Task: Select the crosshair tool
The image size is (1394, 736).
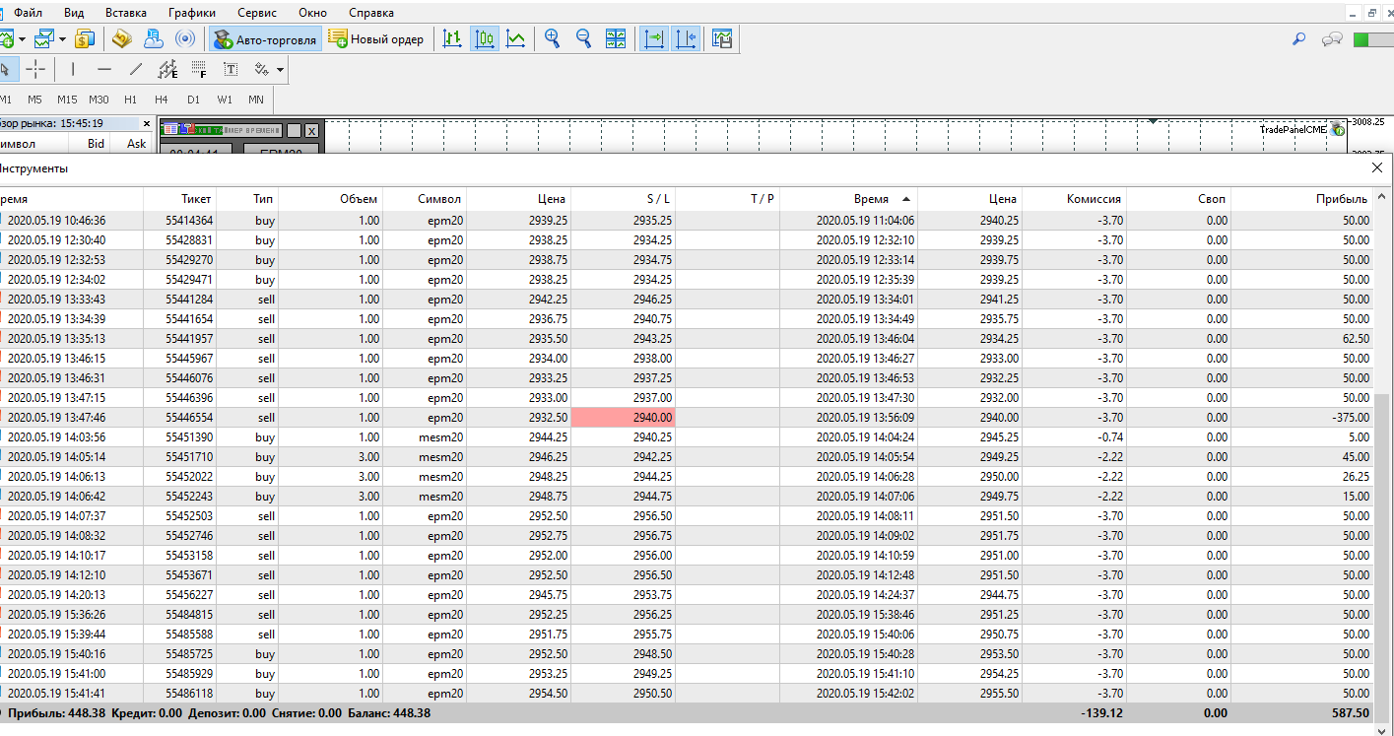Action: pyautogui.click(x=35, y=69)
